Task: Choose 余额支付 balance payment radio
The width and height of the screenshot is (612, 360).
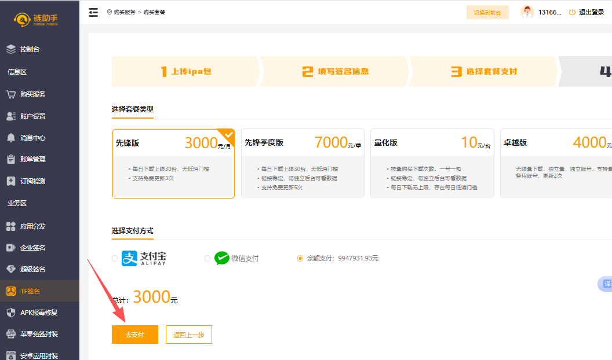Action: 300,259
